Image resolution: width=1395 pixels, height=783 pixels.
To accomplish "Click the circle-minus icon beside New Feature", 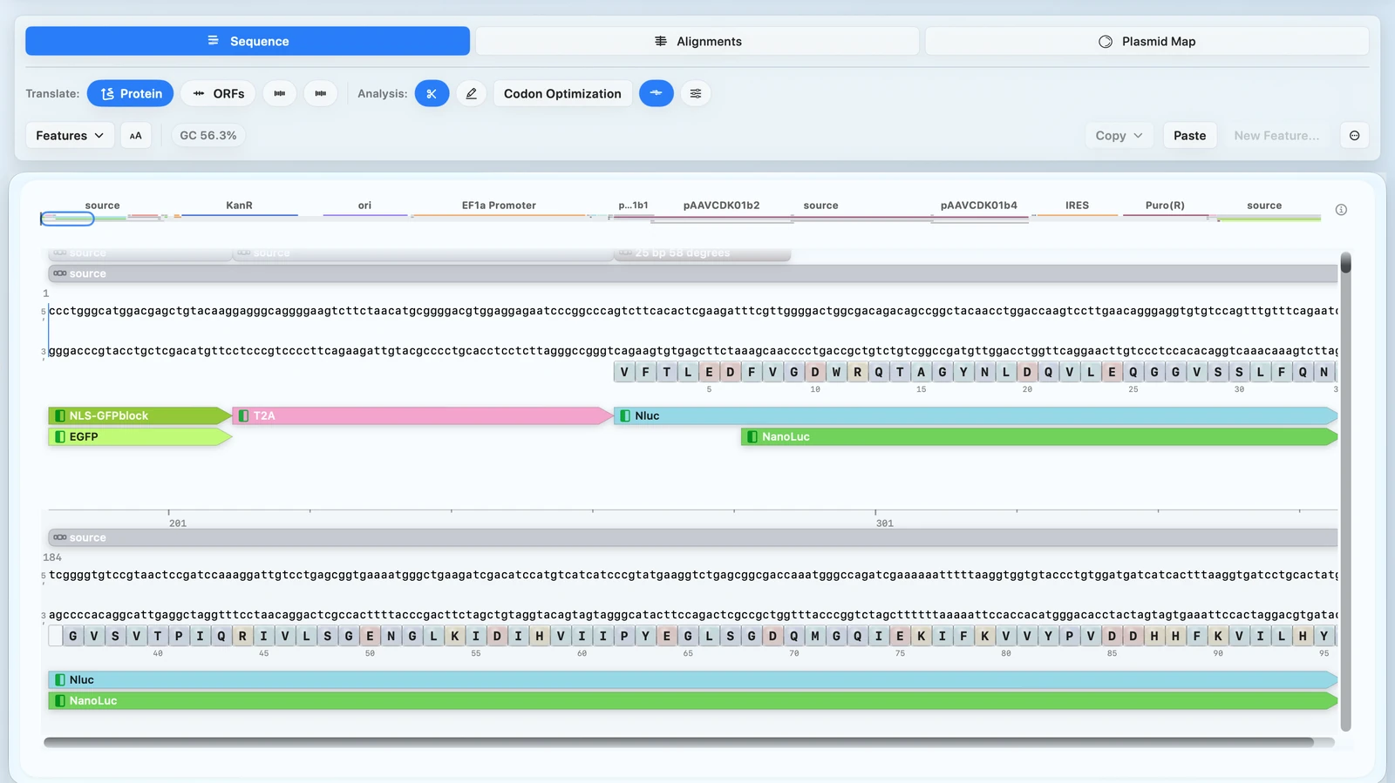I will click(x=1354, y=135).
